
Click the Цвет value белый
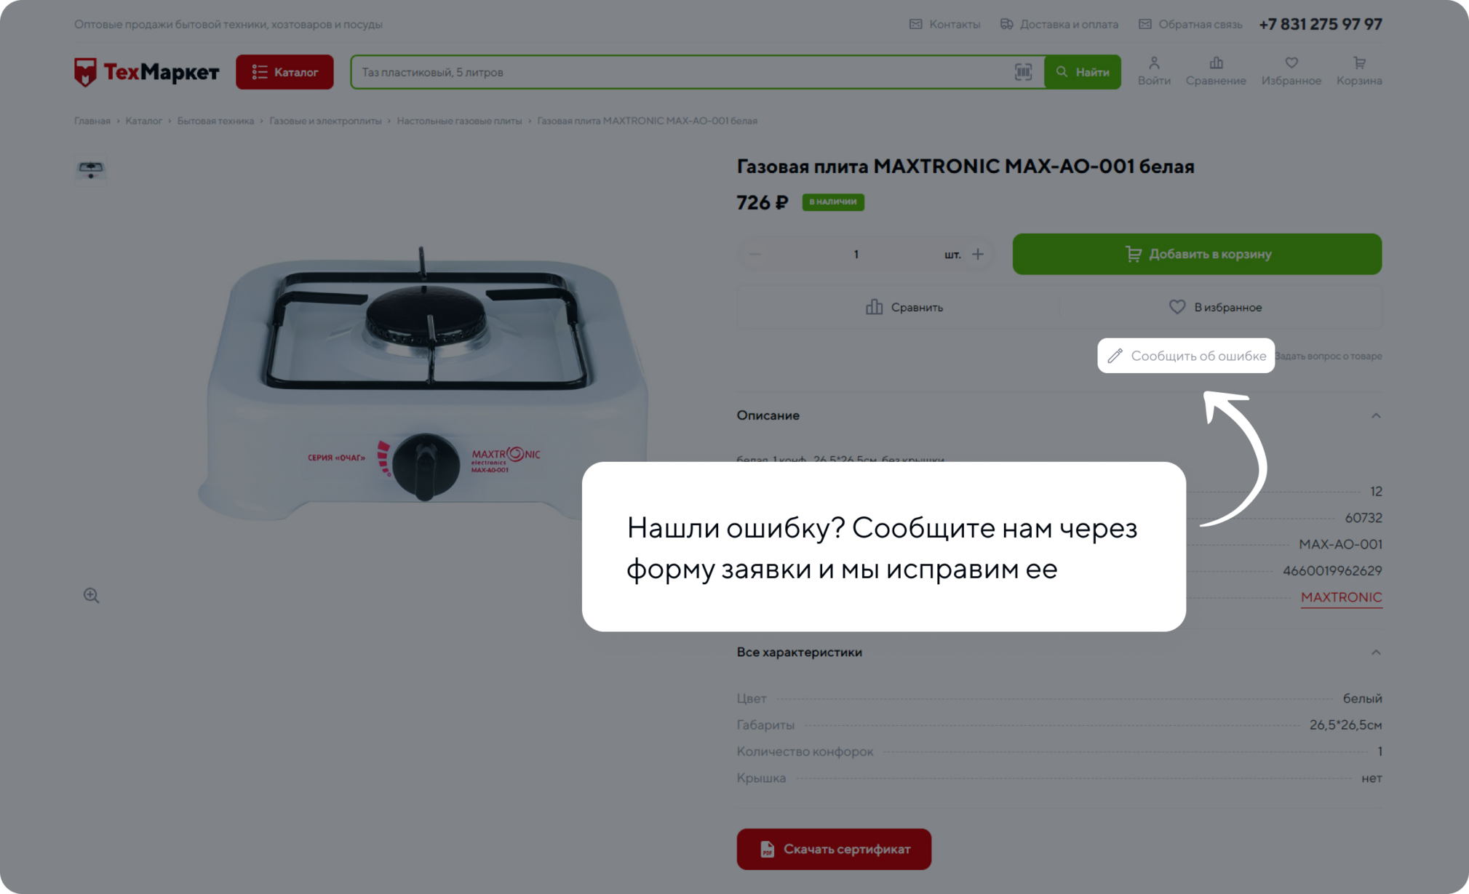[x=1362, y=698]
